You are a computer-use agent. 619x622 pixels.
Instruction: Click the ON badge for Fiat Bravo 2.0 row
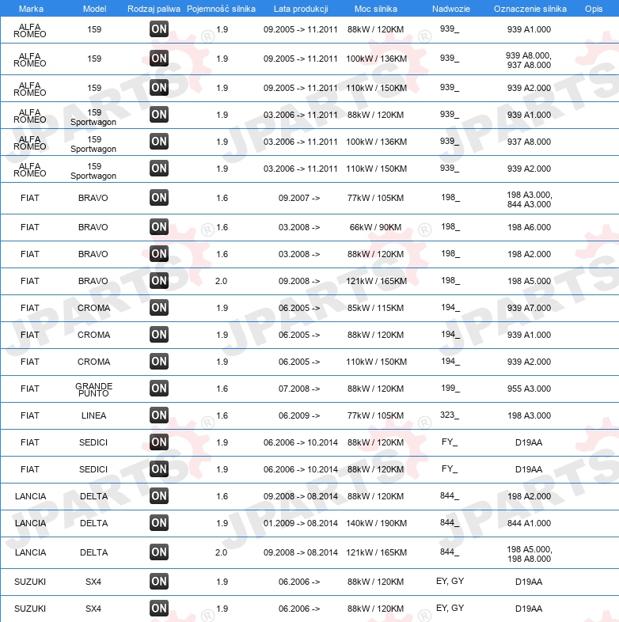pos(159,281)
